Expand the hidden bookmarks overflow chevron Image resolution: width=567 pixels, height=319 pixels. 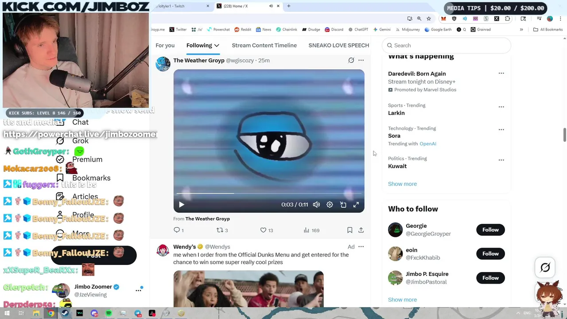click(x=521, y=30)
